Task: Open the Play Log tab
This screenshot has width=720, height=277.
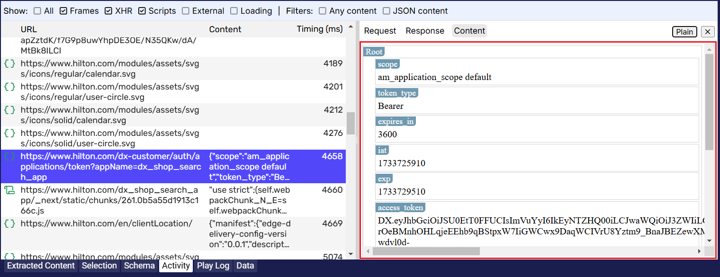Action: [213, 266]
